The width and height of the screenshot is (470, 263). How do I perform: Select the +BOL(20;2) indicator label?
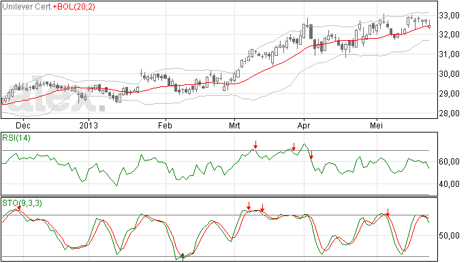(x=74, y=7)
